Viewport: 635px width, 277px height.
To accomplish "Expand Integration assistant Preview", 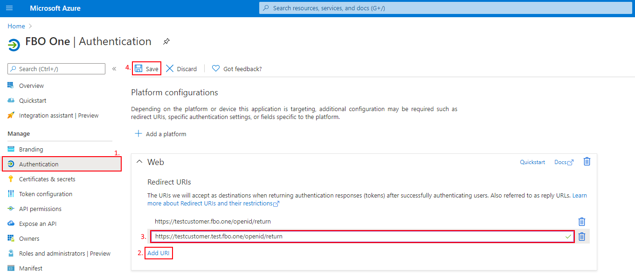I will click(58, 115).
